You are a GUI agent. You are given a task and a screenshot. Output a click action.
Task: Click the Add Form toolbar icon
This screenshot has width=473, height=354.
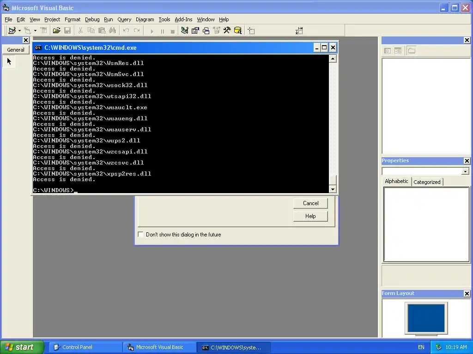point(27,30)
